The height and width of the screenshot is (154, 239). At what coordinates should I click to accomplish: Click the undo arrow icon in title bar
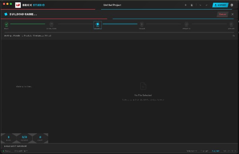[x=200, y=5]
